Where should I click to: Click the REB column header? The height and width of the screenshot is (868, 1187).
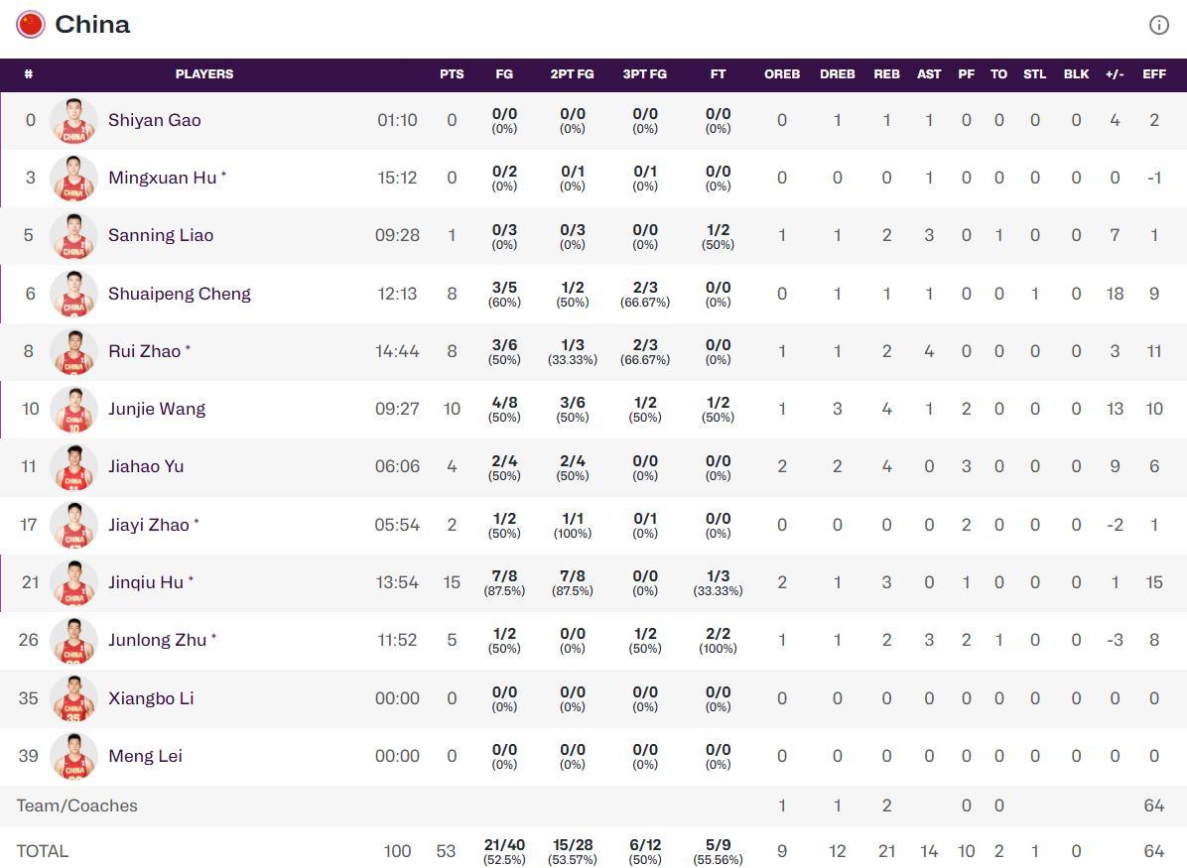886,74
